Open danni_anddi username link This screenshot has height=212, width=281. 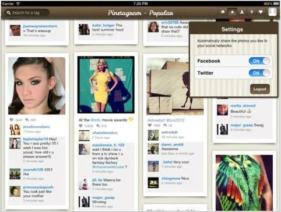coord(173,144)
